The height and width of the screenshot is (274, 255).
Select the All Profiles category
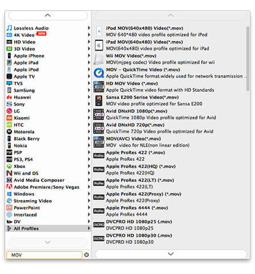[48, 229]
